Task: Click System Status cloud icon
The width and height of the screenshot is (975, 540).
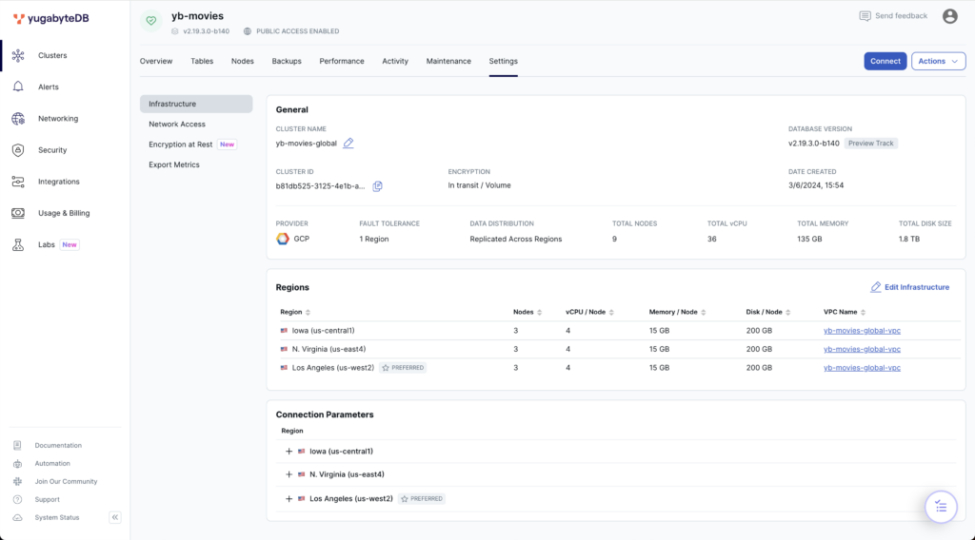Action: [x=17, y=517]
